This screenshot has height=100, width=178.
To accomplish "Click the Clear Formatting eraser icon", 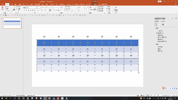I will [x=46, y=7].
